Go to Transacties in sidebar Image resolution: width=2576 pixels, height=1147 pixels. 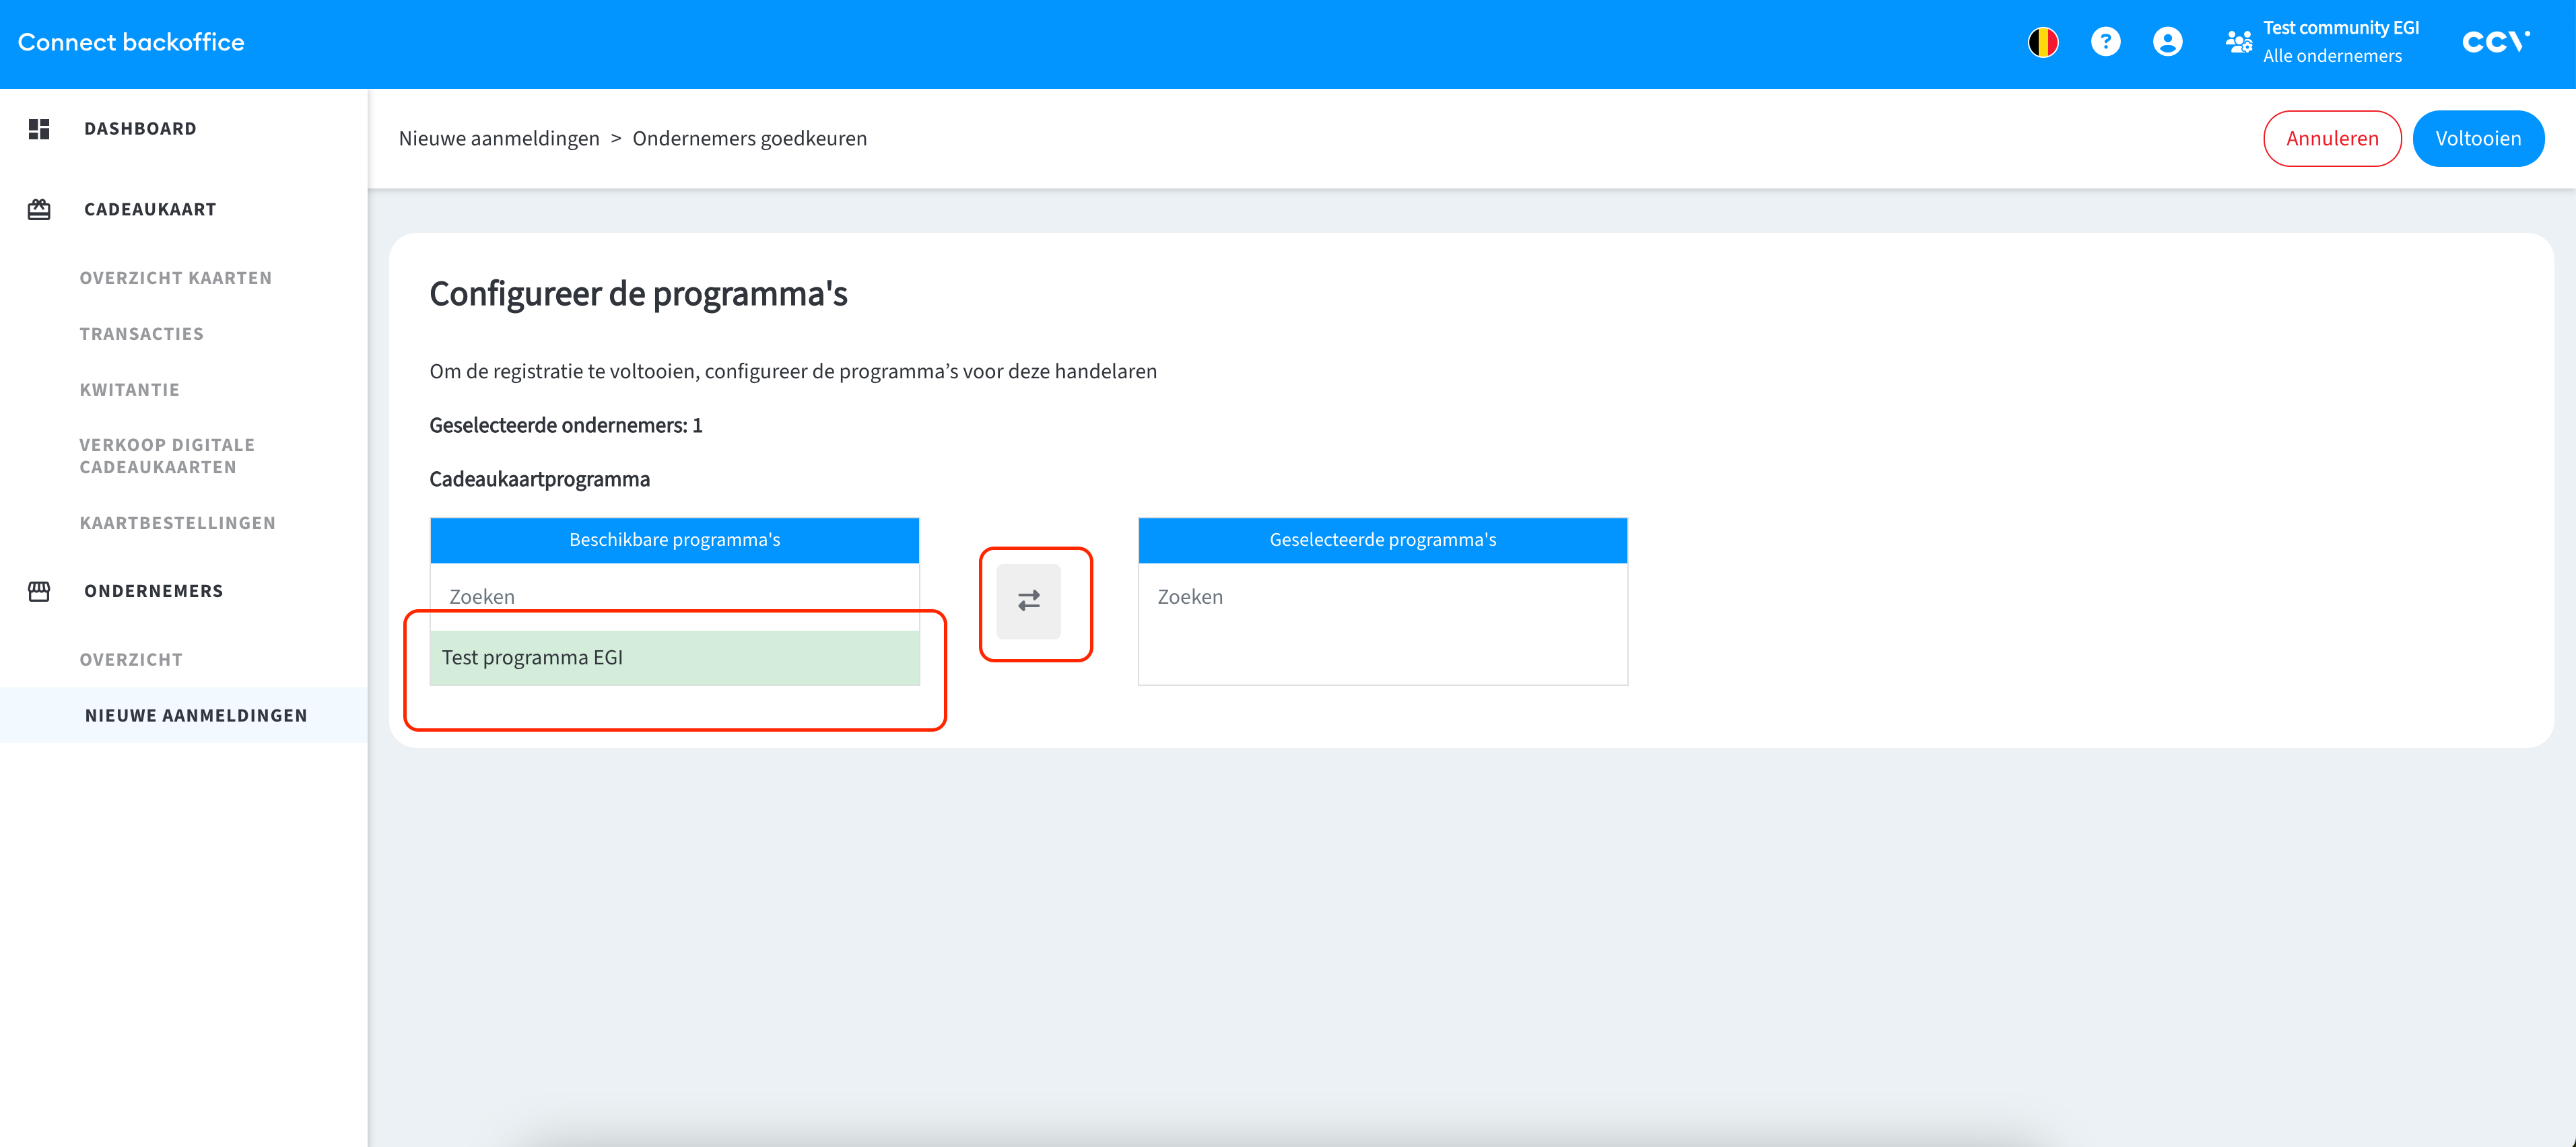click(142, 334)
